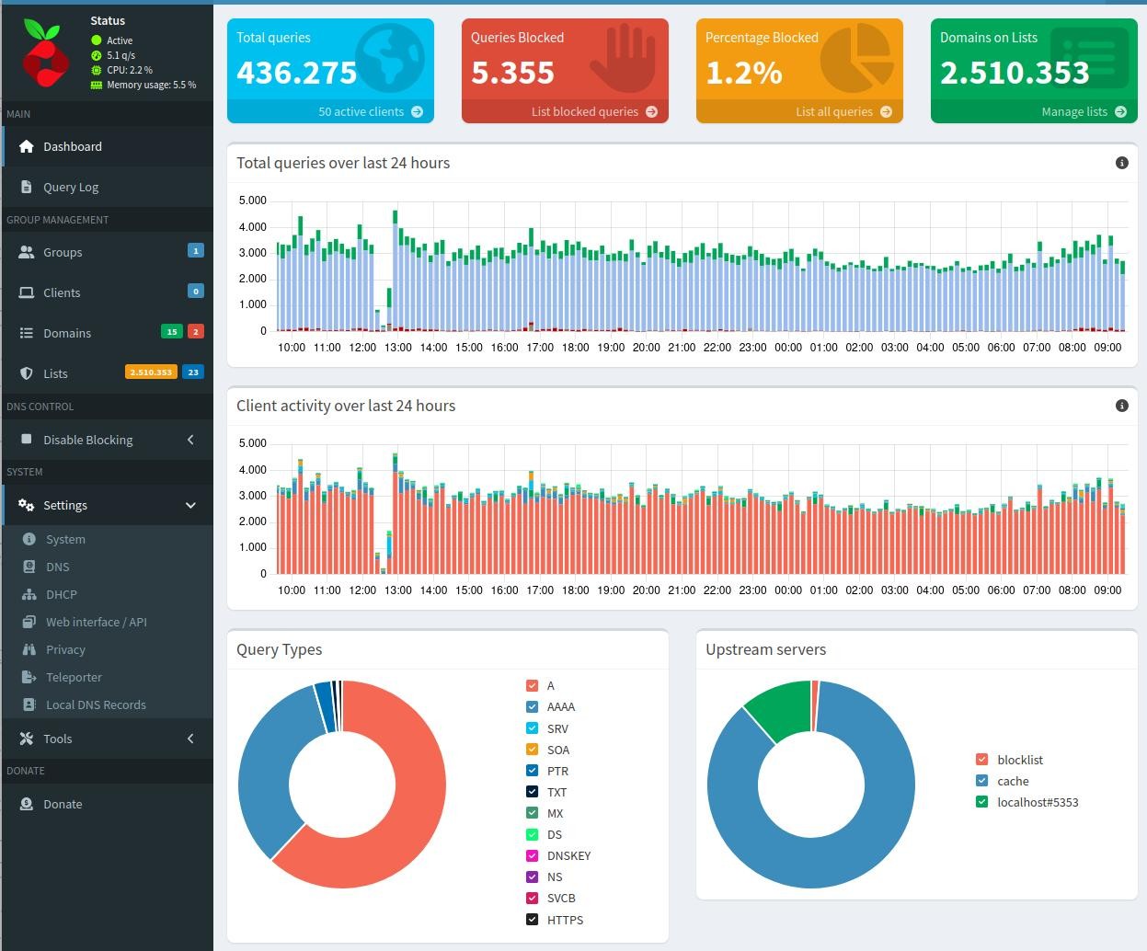Click info icon on Client activity chart
Screen dimensions: 1147x951
tap(1121, 406)
